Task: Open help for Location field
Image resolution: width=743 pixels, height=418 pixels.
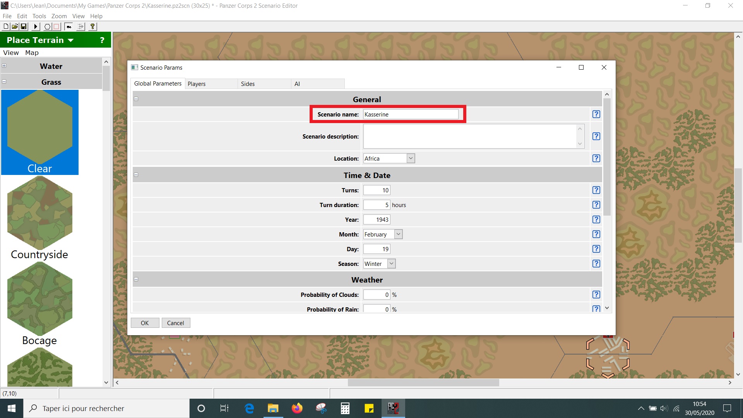Action: pyautogui.click(x=596, y=158)
